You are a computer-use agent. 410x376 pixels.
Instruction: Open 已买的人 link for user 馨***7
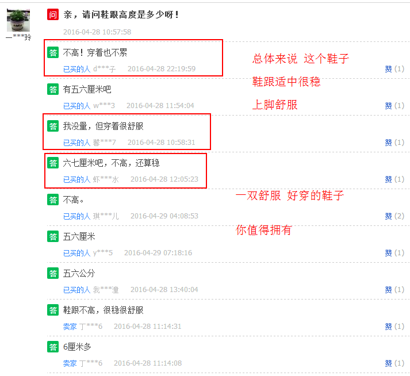[76, 143]
